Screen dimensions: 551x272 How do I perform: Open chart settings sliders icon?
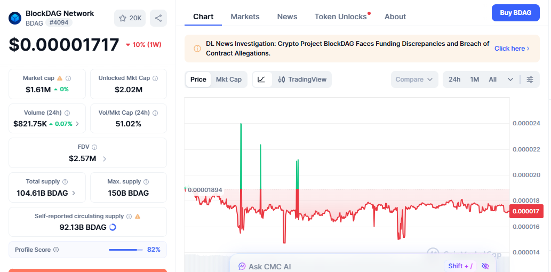(x=530, y=79)
